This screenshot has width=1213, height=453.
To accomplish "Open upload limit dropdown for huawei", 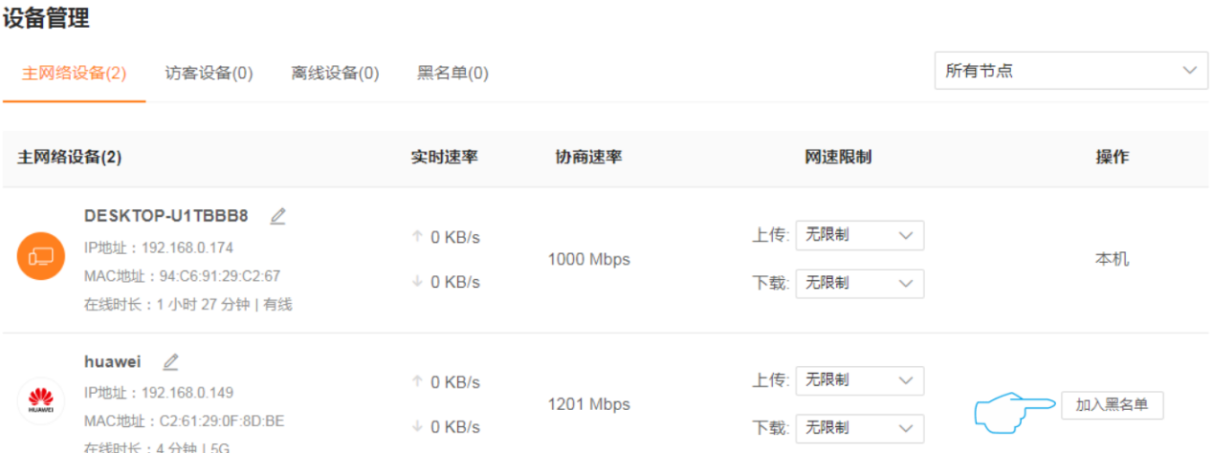I will [x=859, y=380].
